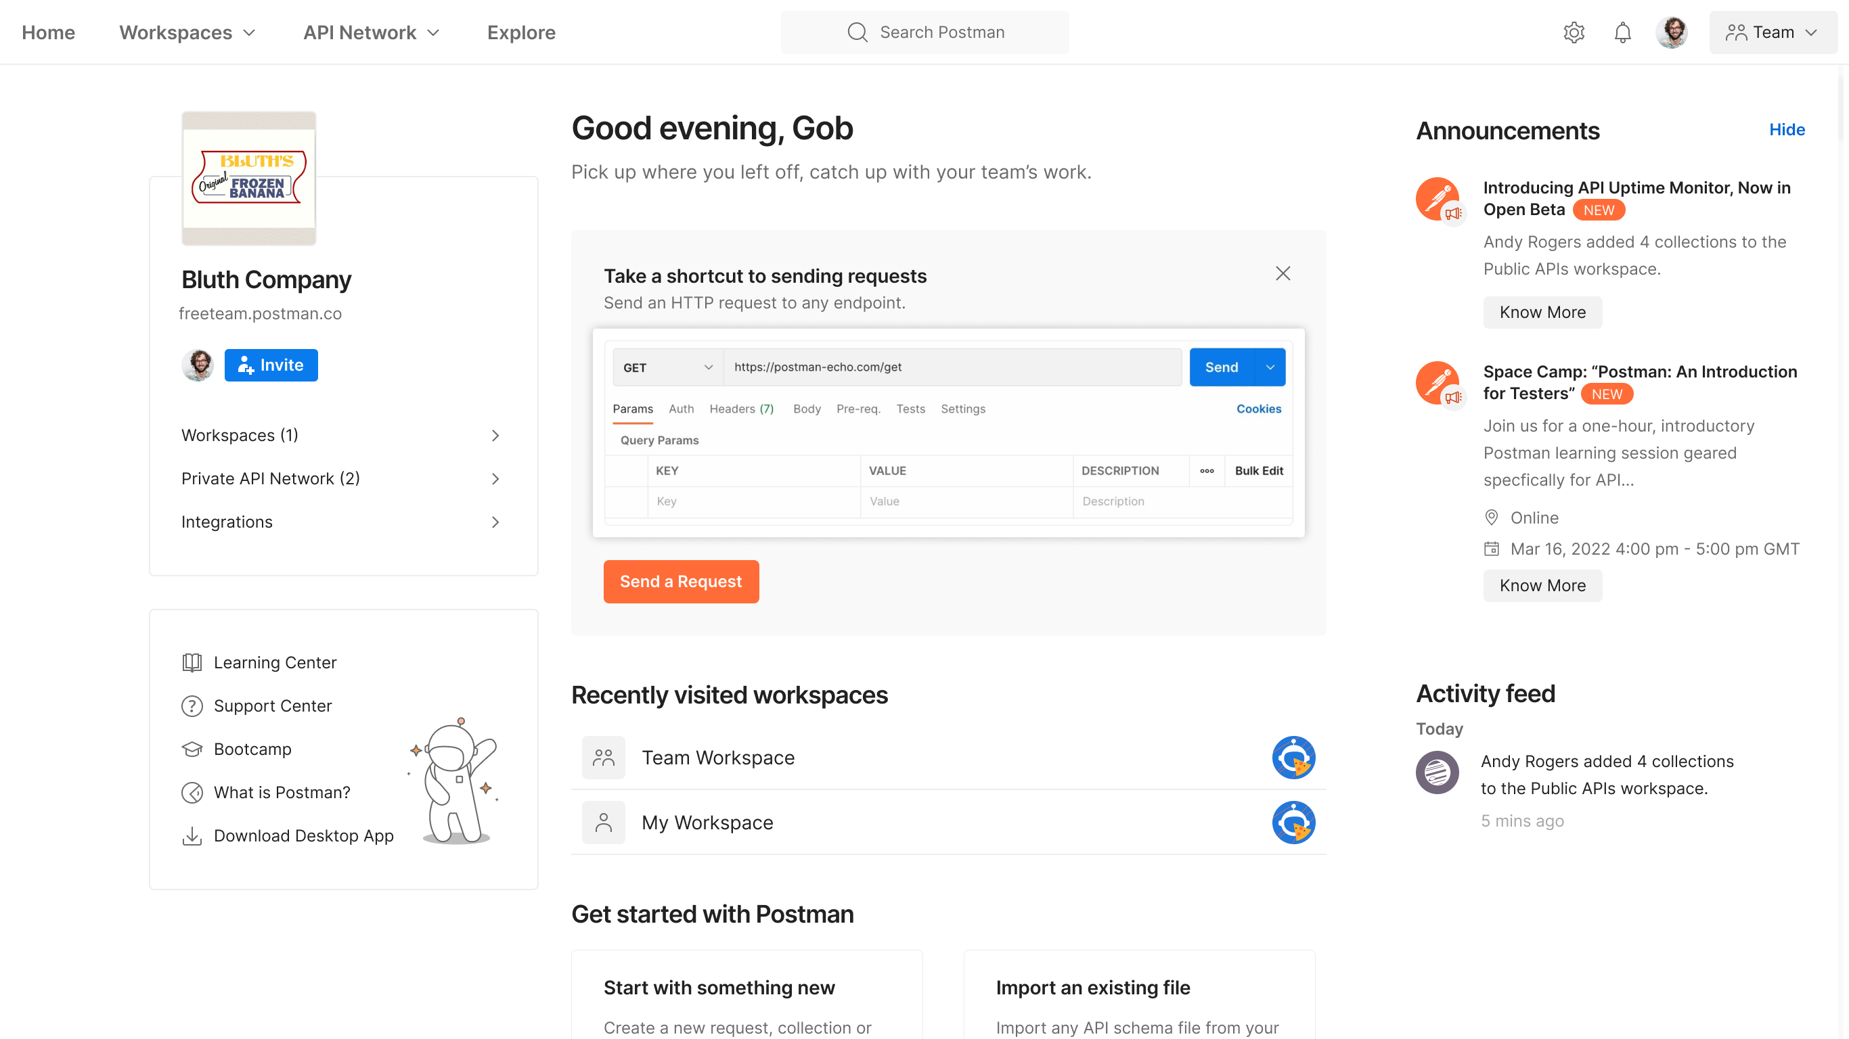Open the API Network dropdown menu
1849x1039 pixels.
click(371, 32)
